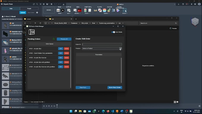
Task: Close the output tab in File Explorer
Action: point(46,19)
